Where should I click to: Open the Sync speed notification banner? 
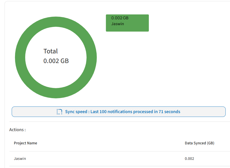coord(119,112)
